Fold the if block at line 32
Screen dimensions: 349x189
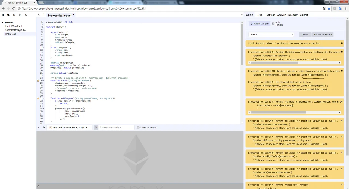click(x=44, y=101)
